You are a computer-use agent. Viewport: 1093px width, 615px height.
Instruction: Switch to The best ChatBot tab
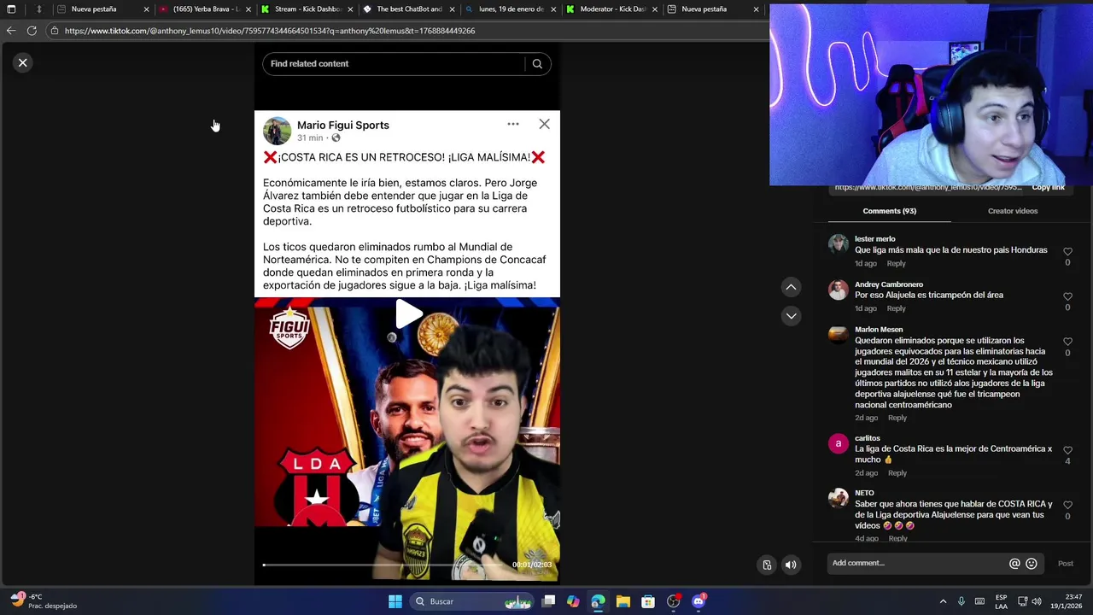click(x=408, y=9)
